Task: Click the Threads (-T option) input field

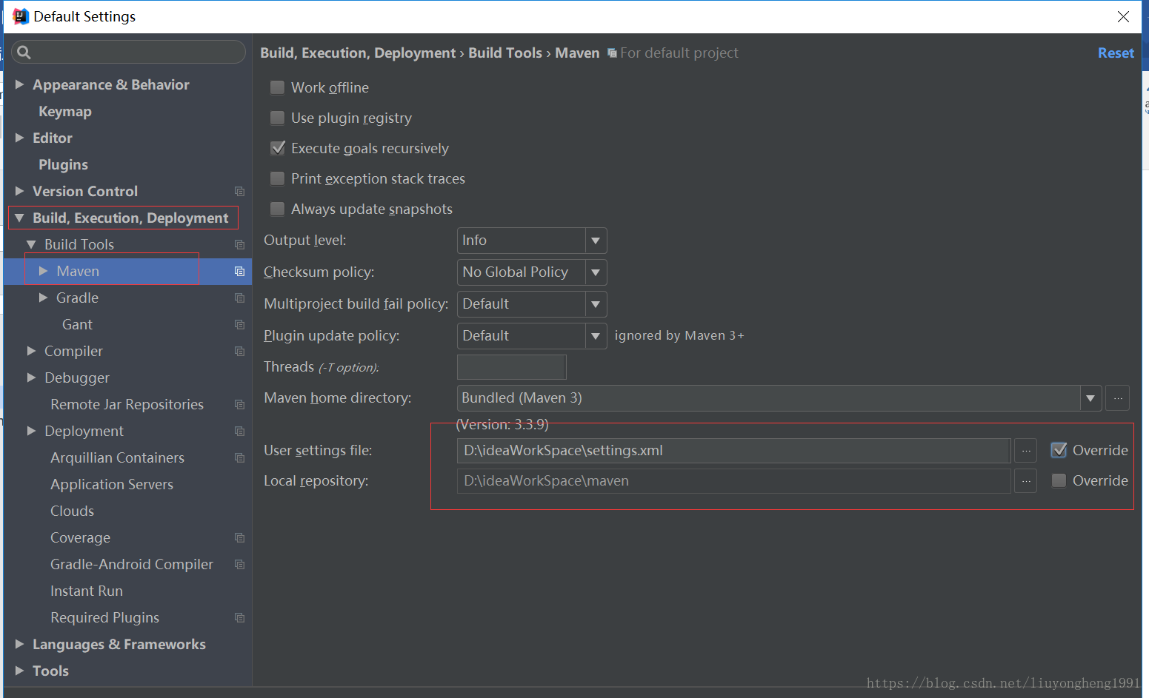Action: pos(512,367)
